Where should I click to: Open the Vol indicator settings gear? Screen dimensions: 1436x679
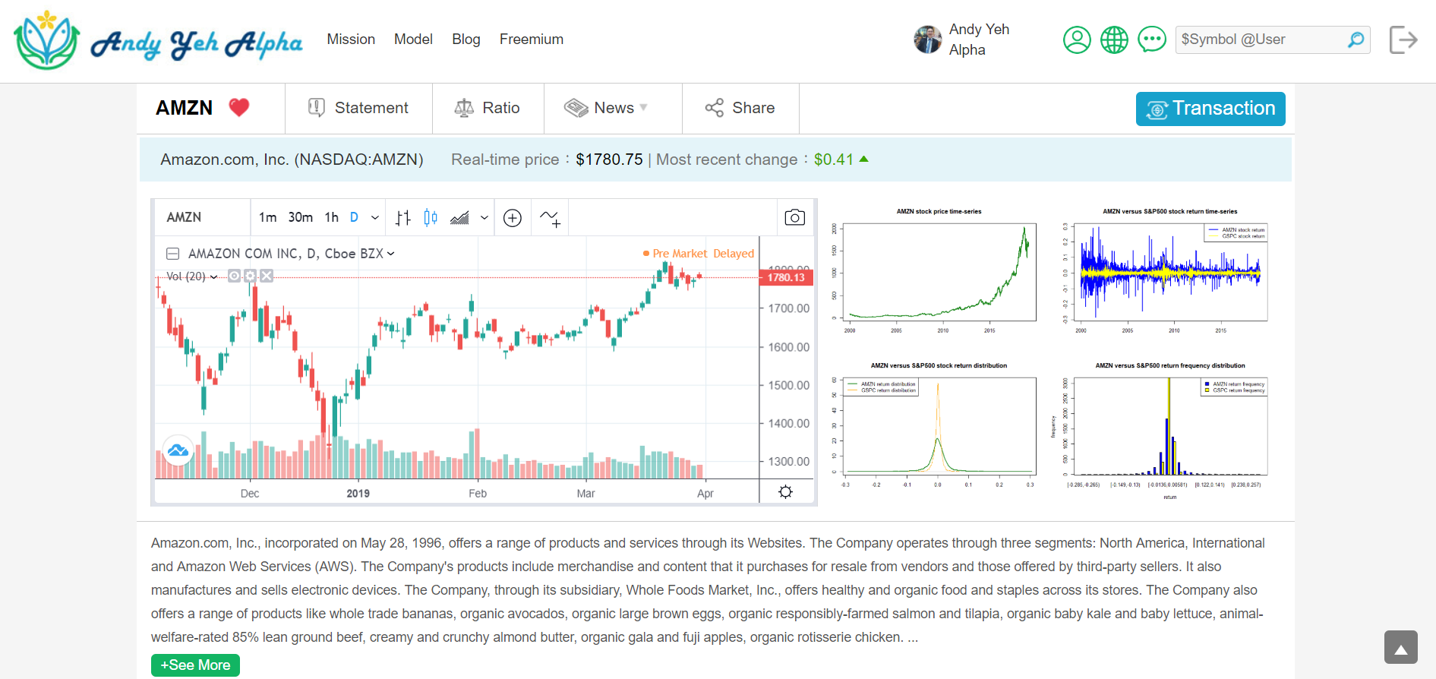point(250,276)
